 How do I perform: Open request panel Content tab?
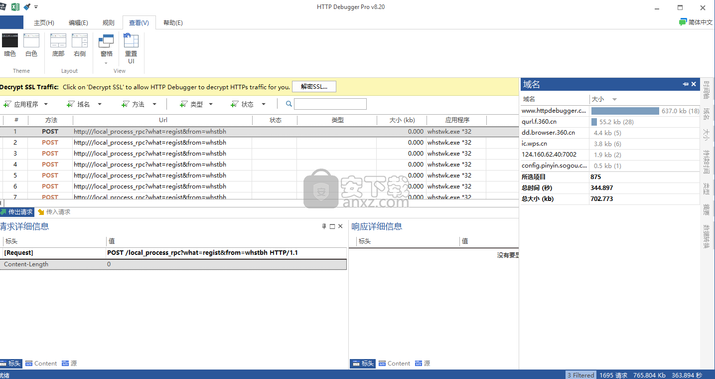(x=41, y=364)
